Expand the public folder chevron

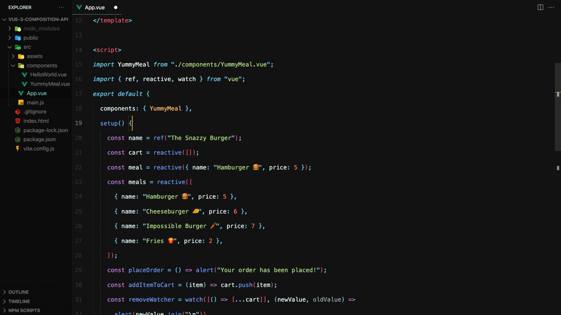tap(10, 38)
